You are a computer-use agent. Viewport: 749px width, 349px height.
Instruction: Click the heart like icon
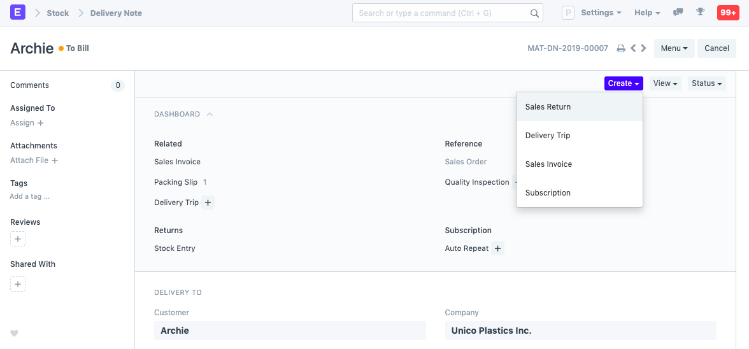[15, 333]
